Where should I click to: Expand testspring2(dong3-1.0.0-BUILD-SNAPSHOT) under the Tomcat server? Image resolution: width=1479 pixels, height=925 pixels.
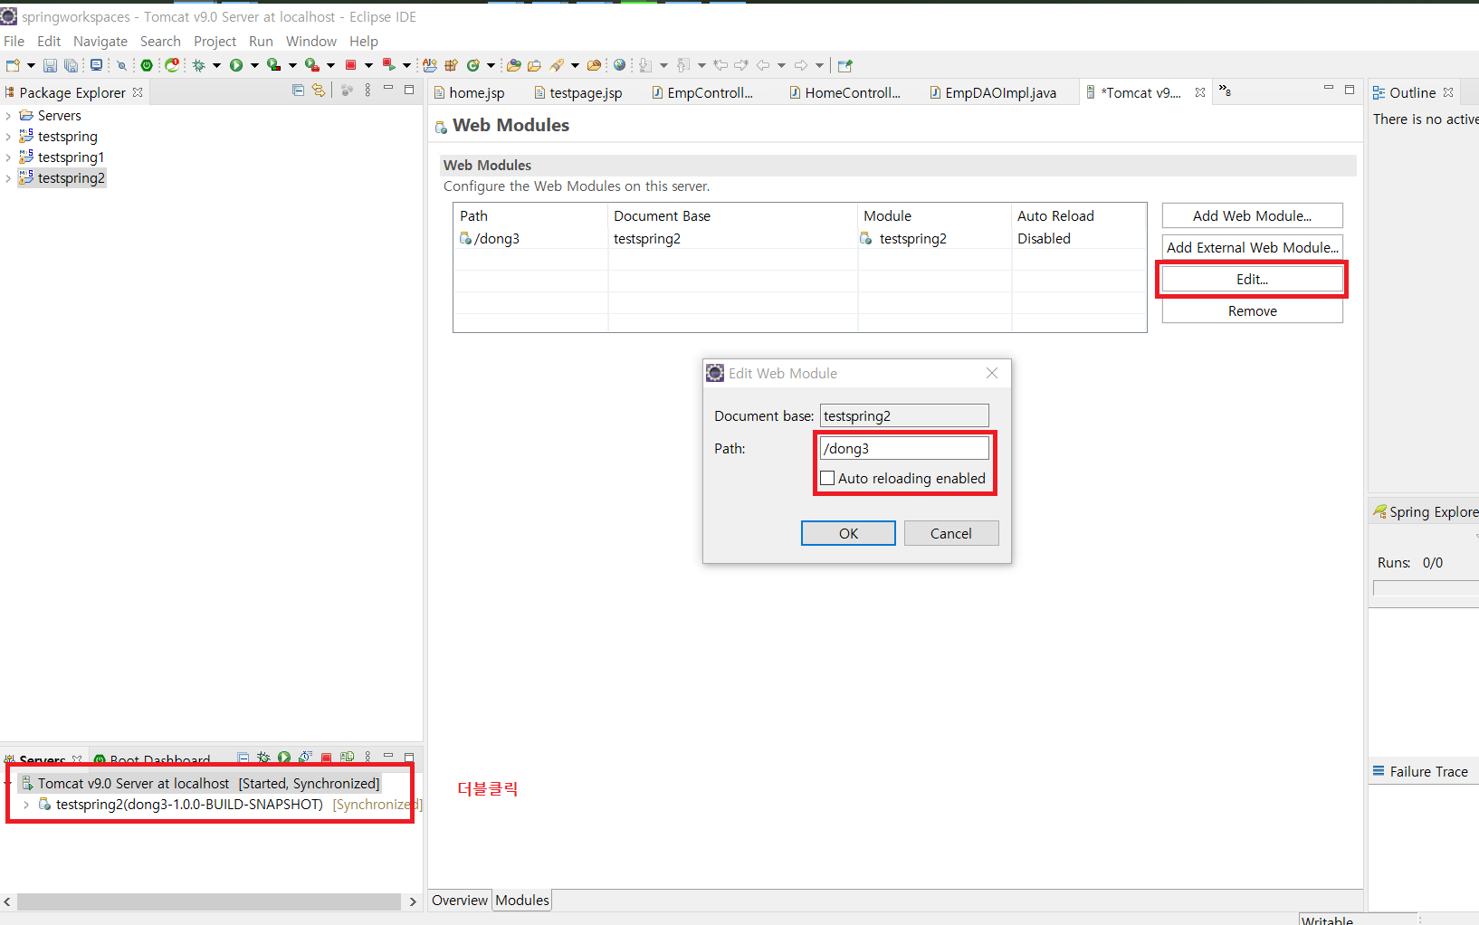click(x=26, y=804)
